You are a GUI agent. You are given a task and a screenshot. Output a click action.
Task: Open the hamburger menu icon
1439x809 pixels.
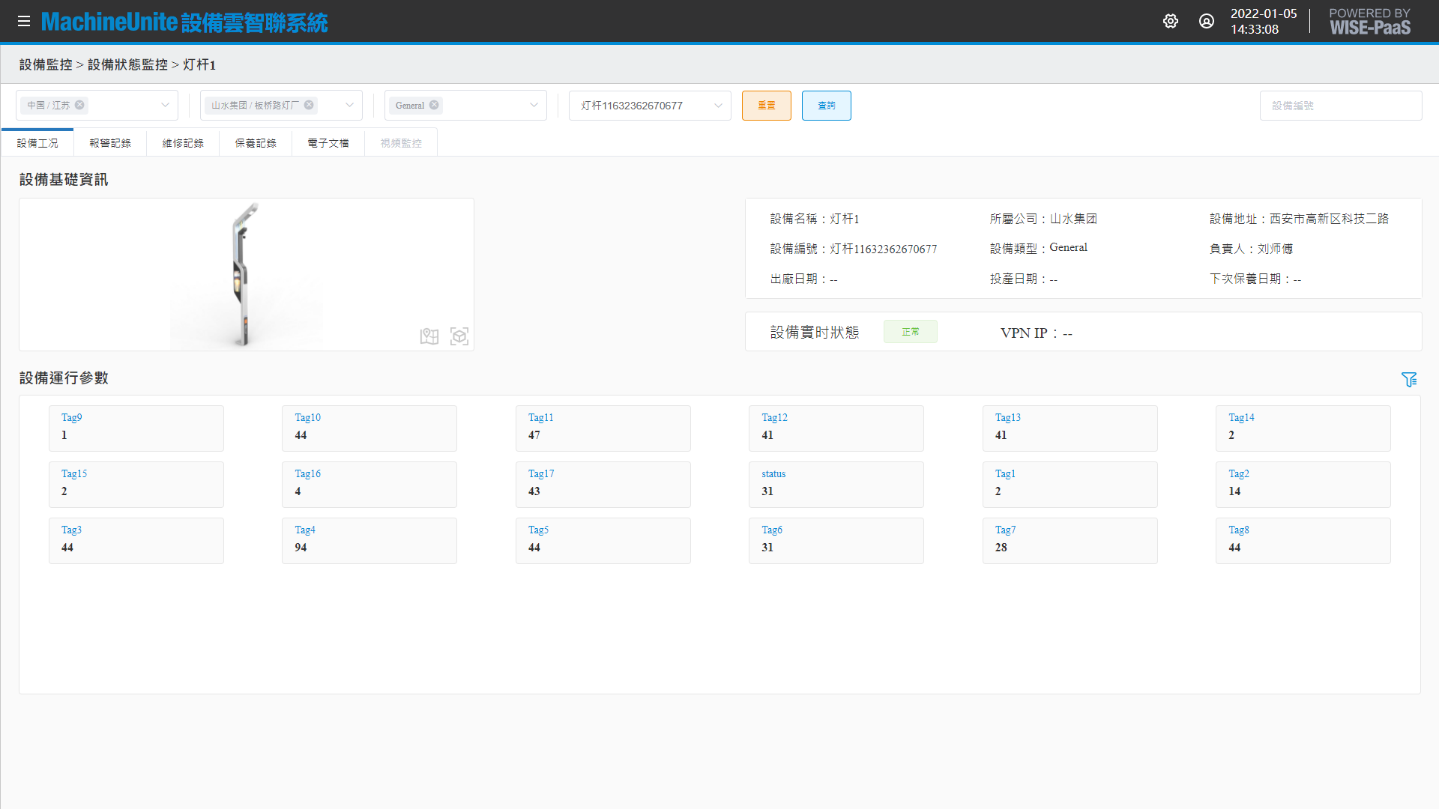coord(24,22)
